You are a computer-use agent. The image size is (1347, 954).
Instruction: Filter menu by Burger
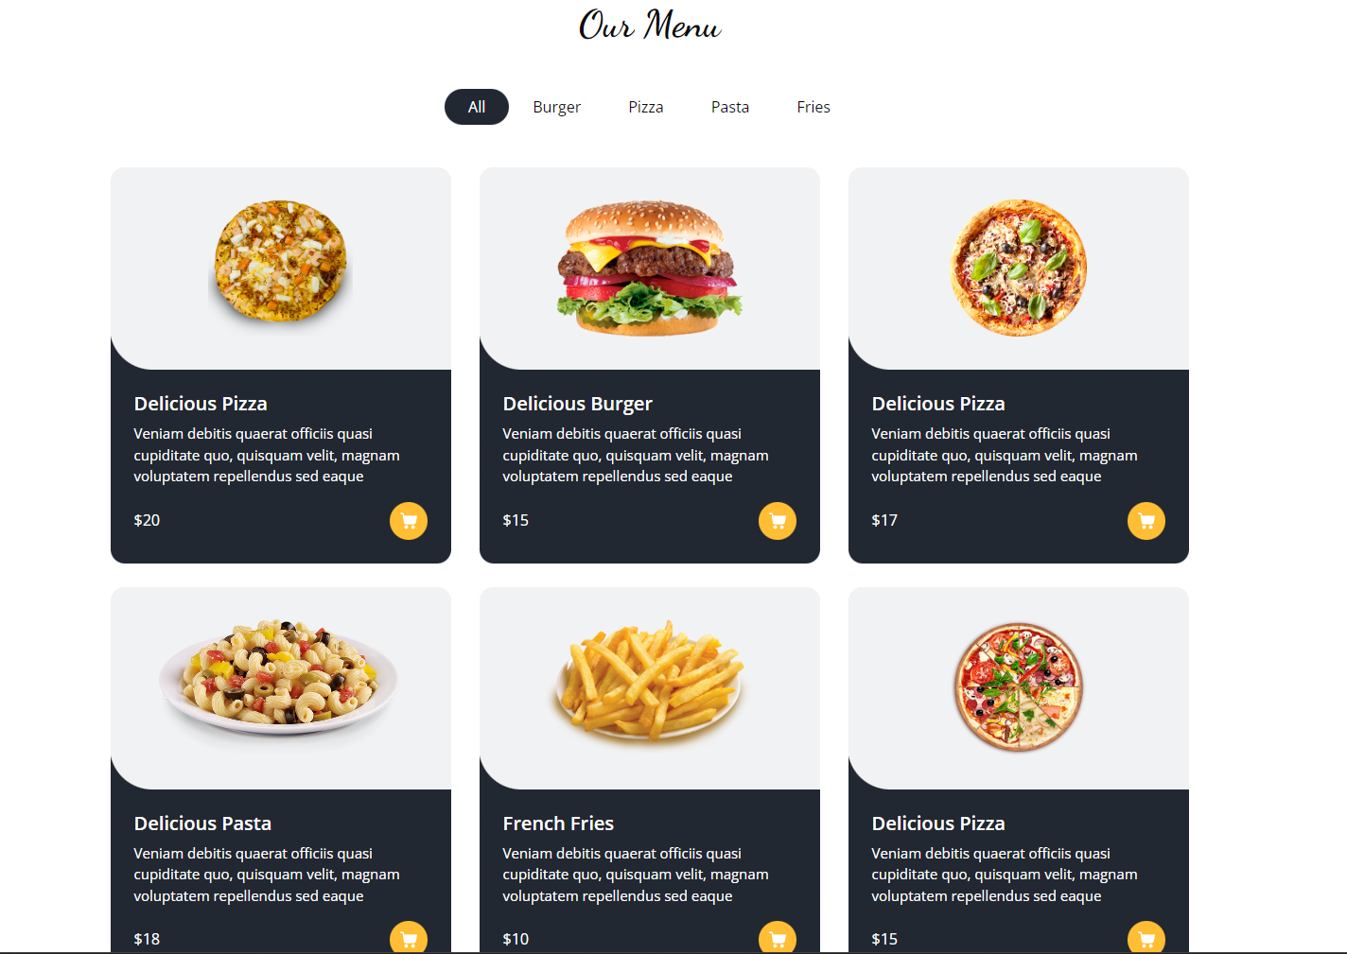(557, 107)
